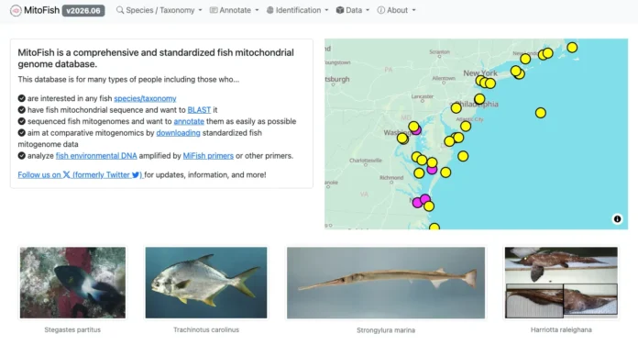Click the map info icon
This screenshot has width=638, height=345.
617,219
